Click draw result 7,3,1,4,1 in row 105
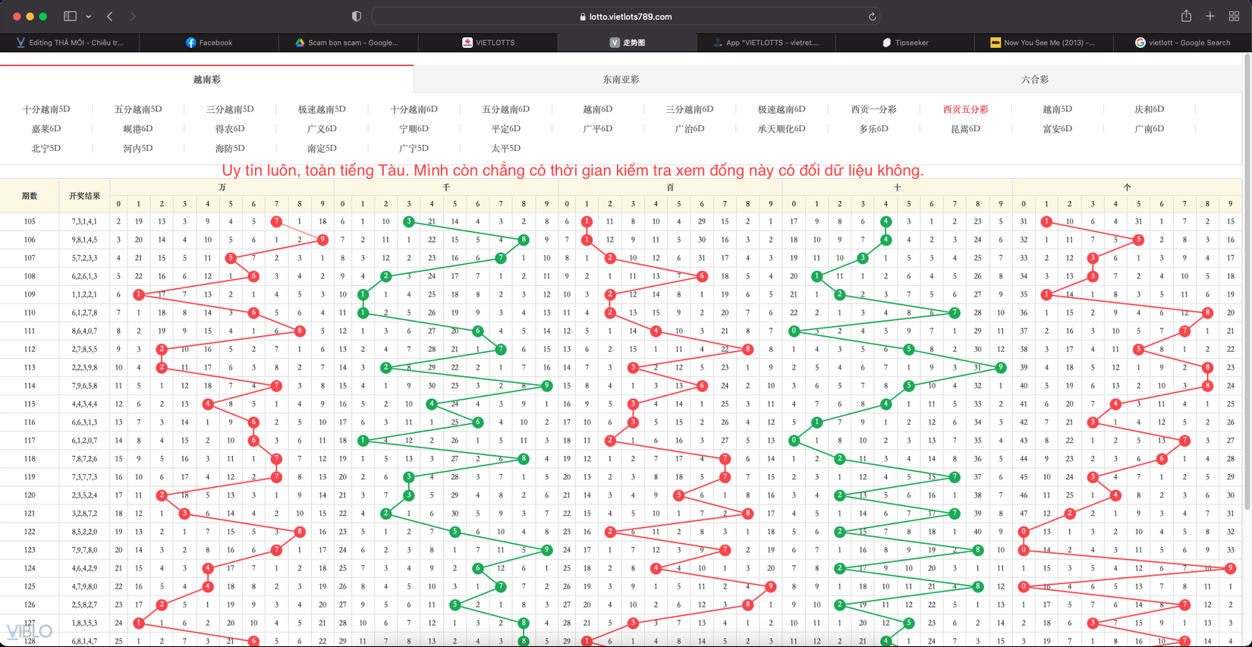 pos(84,221)
